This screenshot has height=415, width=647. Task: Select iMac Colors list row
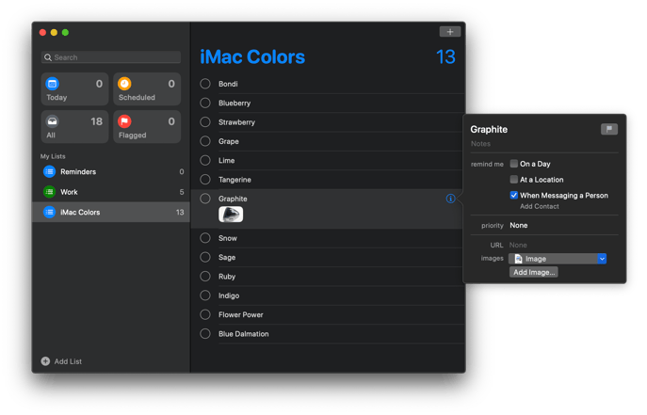[x=111, y=213]
